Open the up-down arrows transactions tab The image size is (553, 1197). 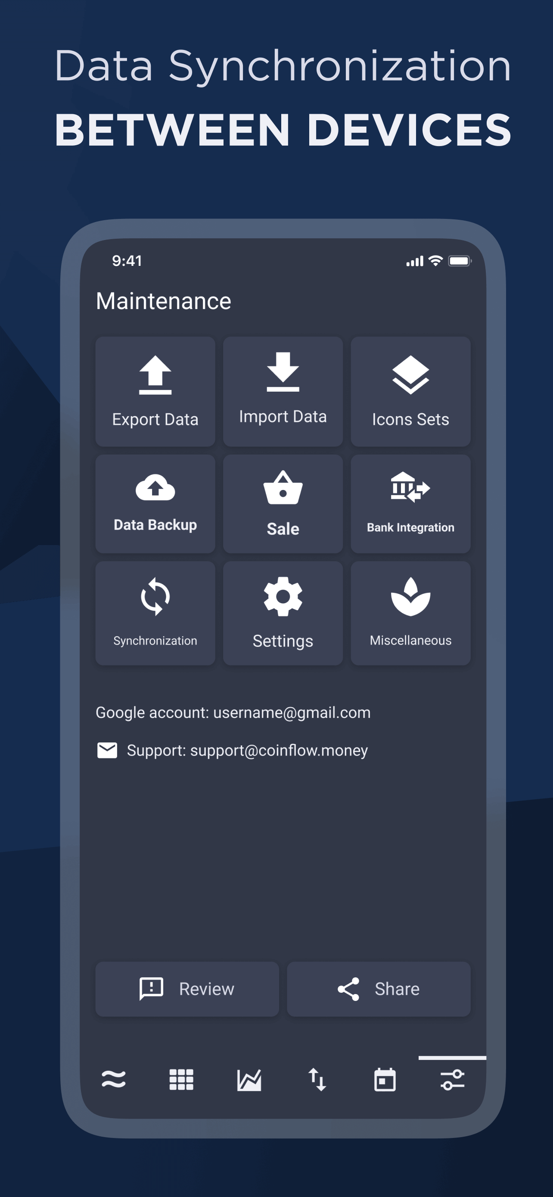[317, 1079]
